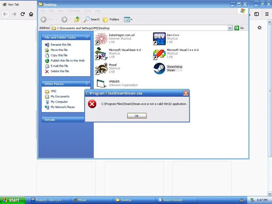Click the browser forward arrow in Mypal
Viewport: 272px width, 204px height.
tap(14, 14)
